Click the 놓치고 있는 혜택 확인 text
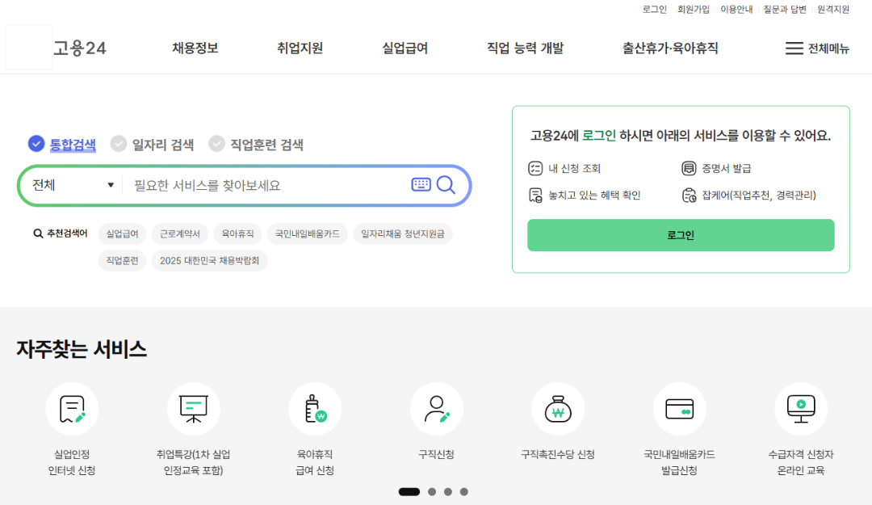The height and width of the screenshot is (505, 872). pyautogui.click(x=594, y=196)
